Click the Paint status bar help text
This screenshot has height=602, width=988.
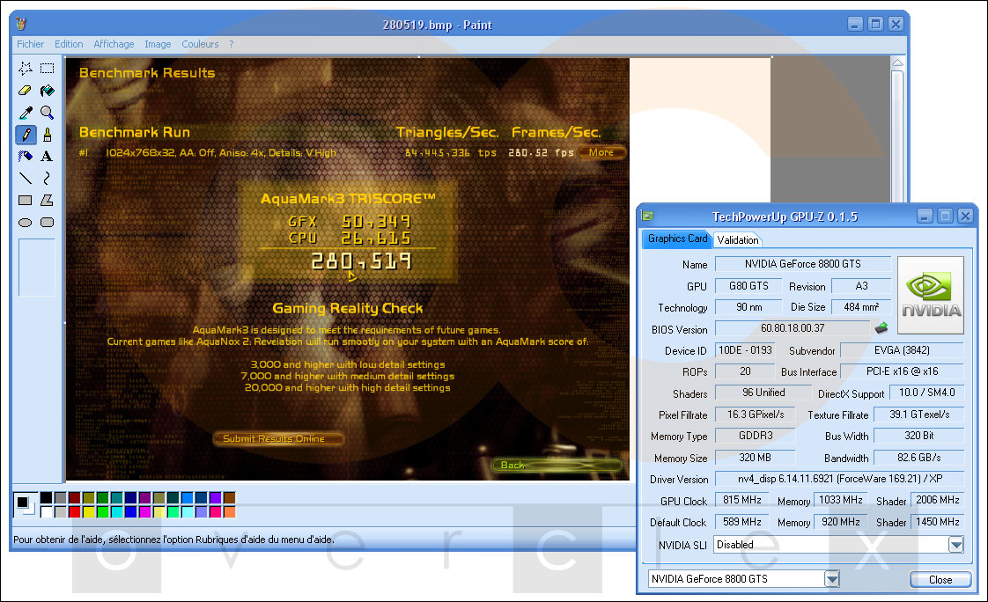tap(173, 540)
